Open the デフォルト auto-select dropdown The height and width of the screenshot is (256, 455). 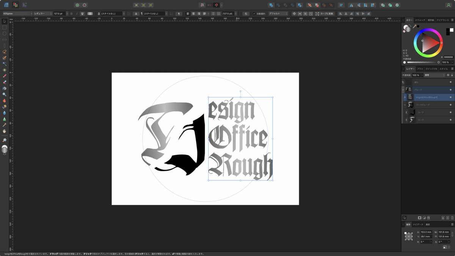(x=278, y=14)
